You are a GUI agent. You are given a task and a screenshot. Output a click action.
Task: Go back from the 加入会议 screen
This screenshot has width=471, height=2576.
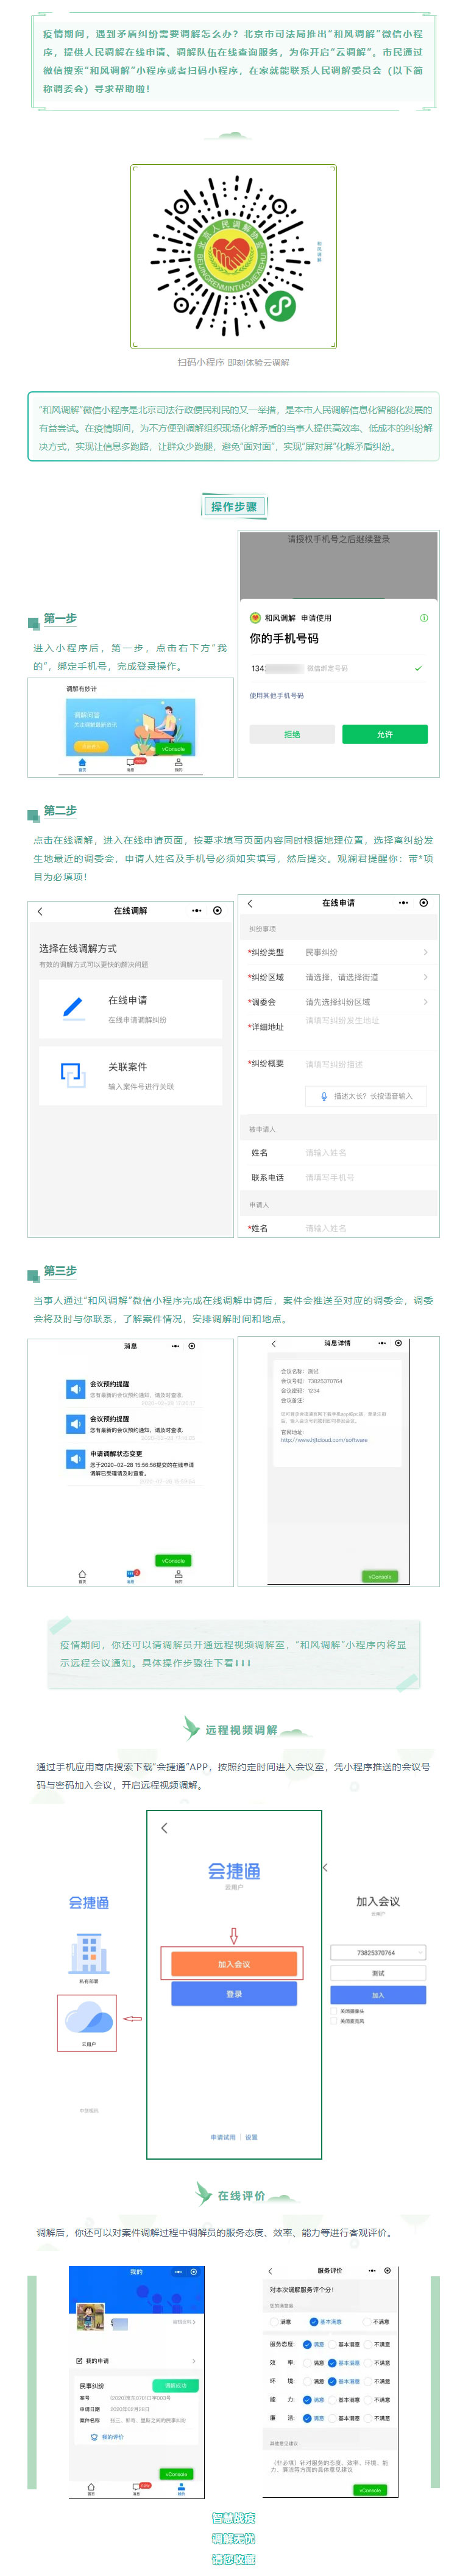[327, 1867]
